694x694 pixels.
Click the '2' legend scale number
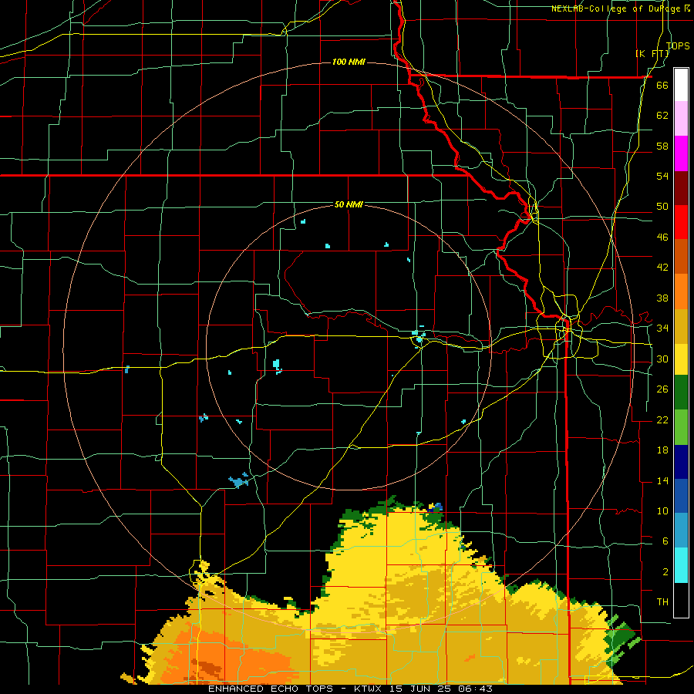point(665,571)
